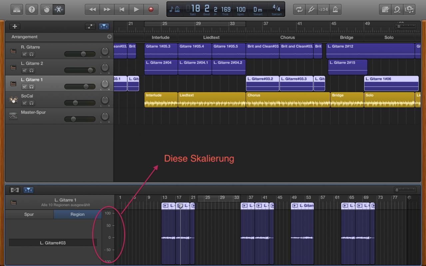Click the L. Gitarre#03 region name field
The image size is (426, 266).
[53, 243]
